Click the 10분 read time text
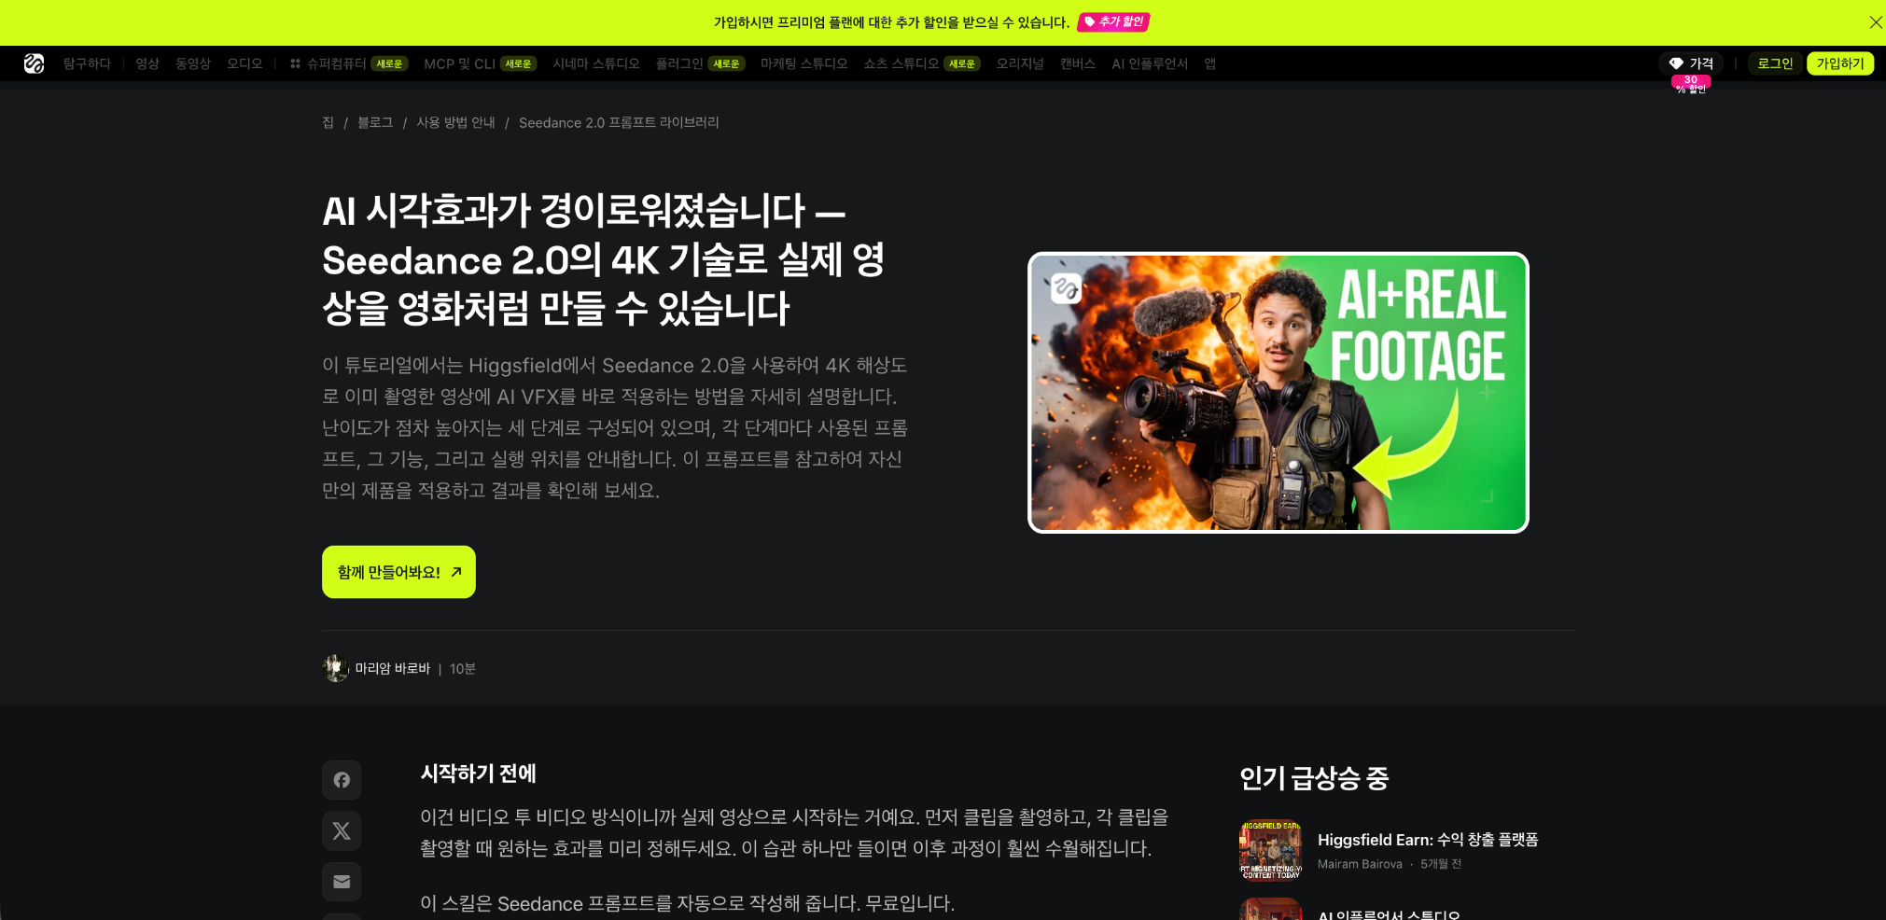 [463, 668]
